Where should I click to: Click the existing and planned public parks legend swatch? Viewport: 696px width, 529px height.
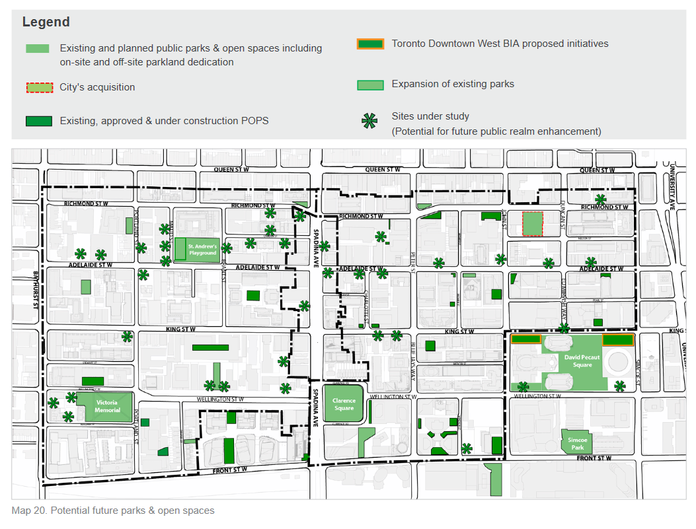(38, 49)
